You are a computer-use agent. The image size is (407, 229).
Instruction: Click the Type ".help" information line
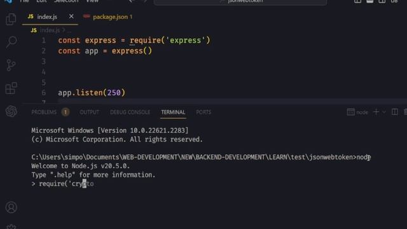tap(93, 175)
